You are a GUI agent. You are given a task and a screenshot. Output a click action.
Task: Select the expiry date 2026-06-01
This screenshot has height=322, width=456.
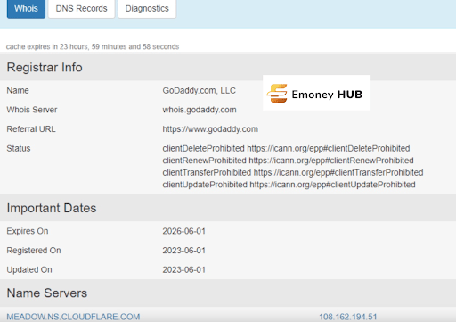pos(184,231)
